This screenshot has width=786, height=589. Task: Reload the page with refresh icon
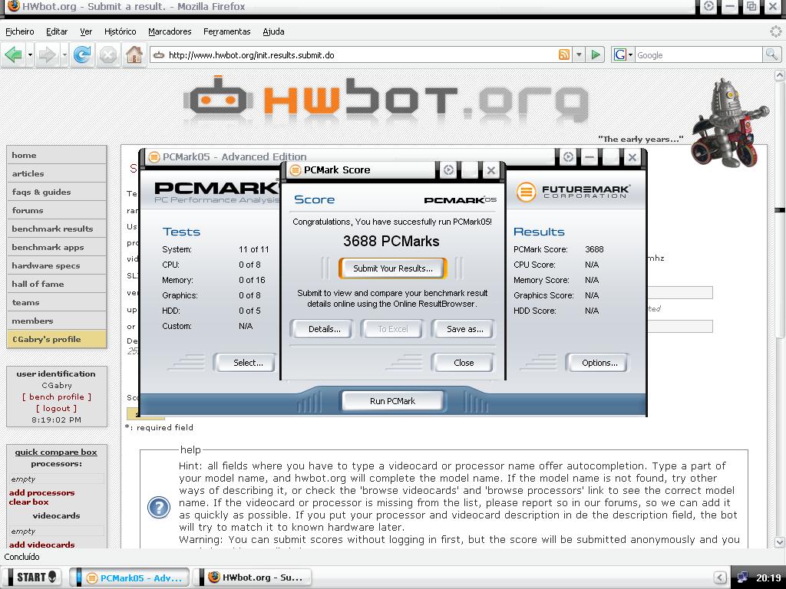tap(82, 54)
